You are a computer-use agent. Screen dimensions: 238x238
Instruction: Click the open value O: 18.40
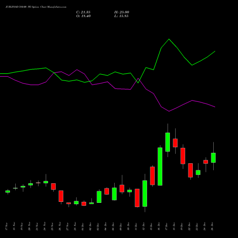[83, 16]
